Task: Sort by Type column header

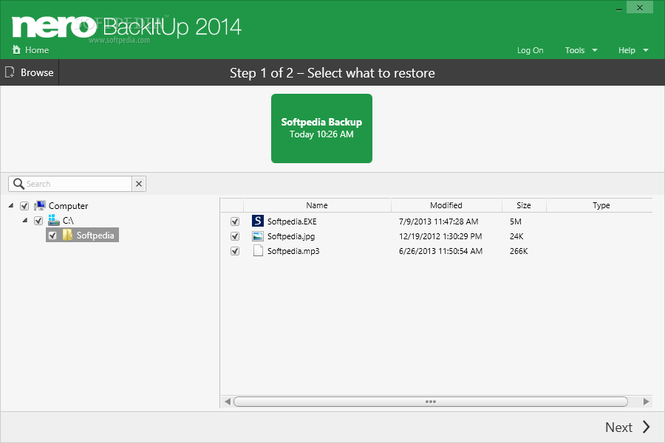Action: [x=601, y=205]
